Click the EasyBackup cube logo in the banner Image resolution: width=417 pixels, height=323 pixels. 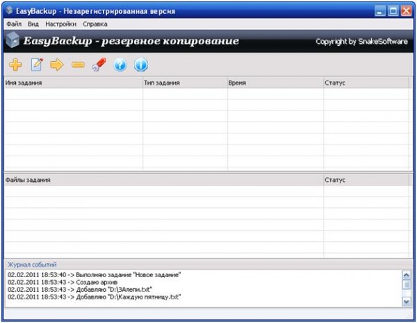point(13,40)
